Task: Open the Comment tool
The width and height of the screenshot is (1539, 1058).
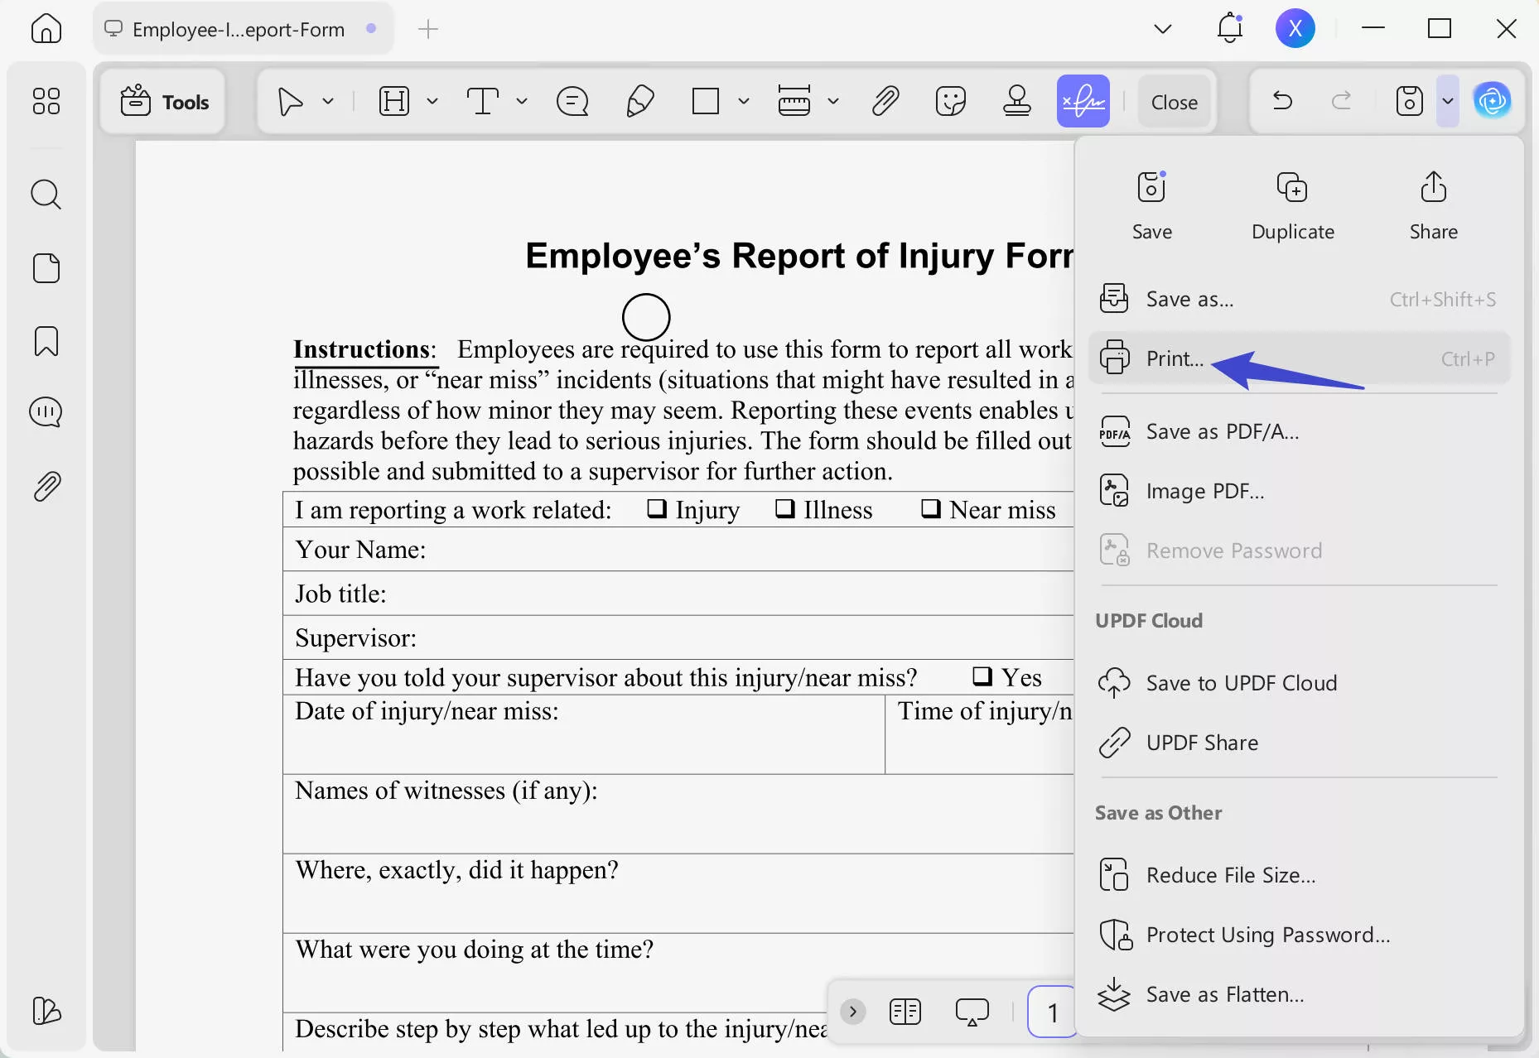Action: point(572,101)
